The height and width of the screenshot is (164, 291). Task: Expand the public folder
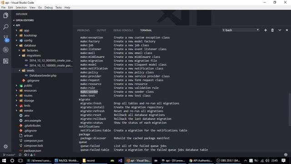[42, 86]
